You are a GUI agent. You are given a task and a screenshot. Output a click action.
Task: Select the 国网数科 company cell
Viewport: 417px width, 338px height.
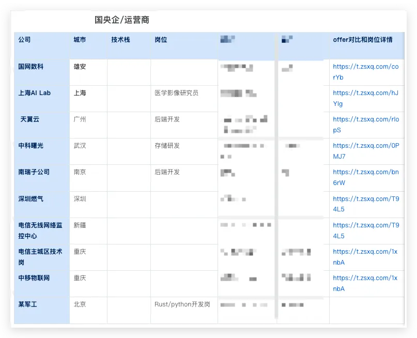31,67
